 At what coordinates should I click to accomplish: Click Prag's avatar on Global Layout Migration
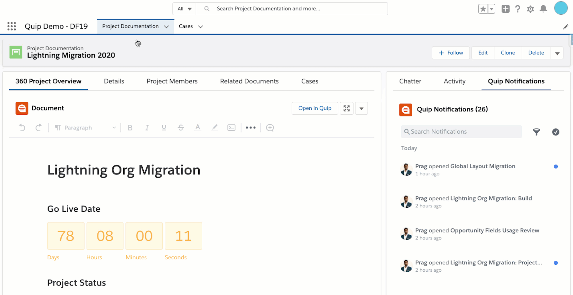point(406,170)
